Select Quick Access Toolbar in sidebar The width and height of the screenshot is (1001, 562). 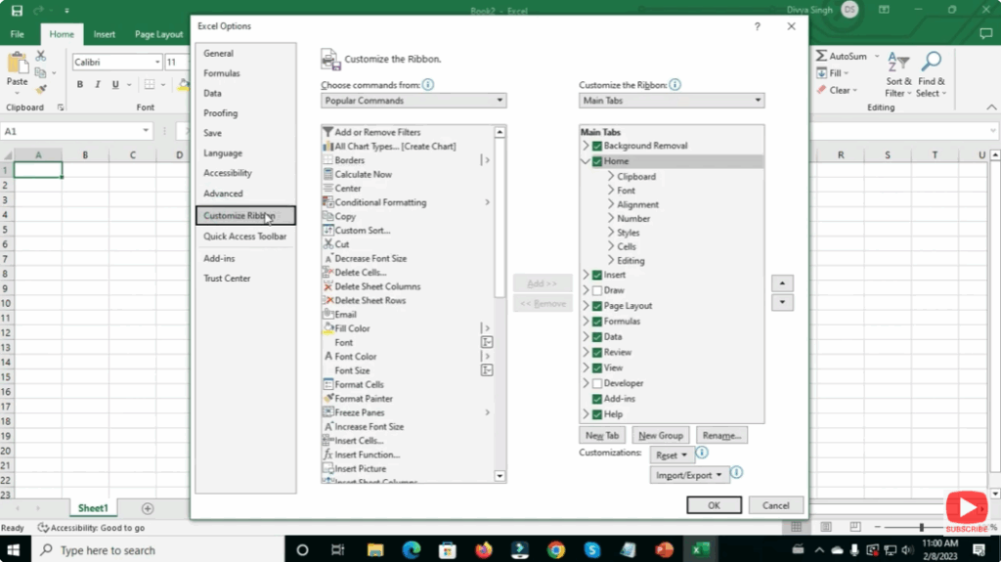244,237
